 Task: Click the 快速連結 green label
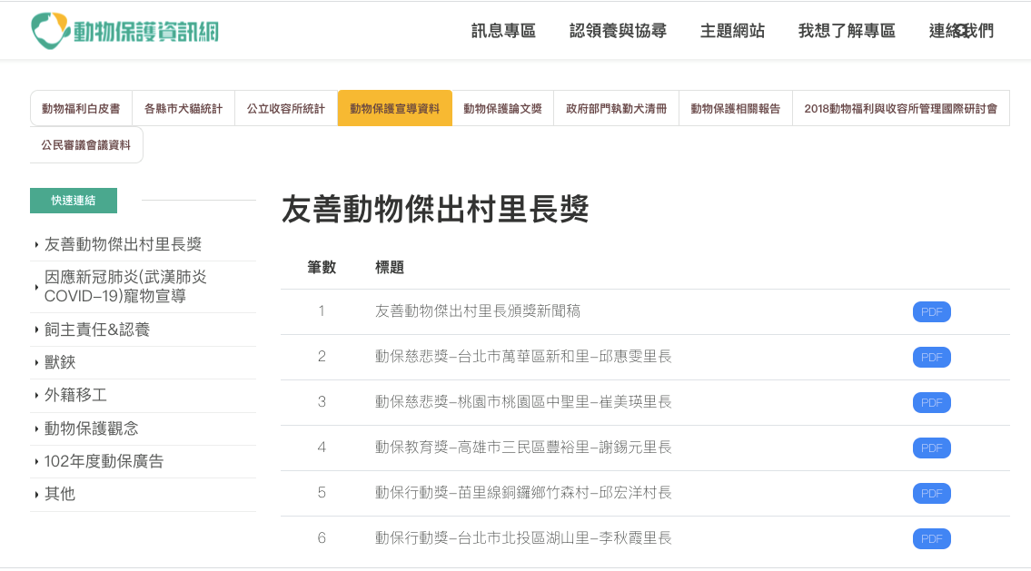pos(74,201)
